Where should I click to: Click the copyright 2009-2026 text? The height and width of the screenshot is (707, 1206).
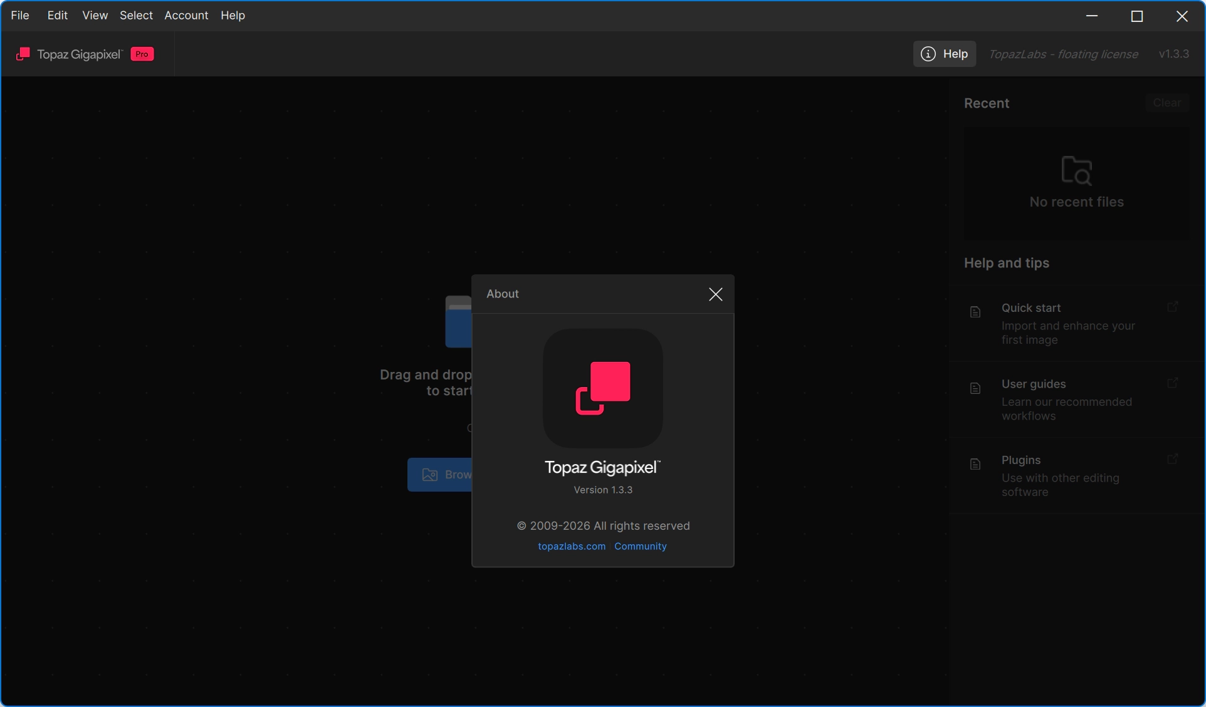click(603, 526)
